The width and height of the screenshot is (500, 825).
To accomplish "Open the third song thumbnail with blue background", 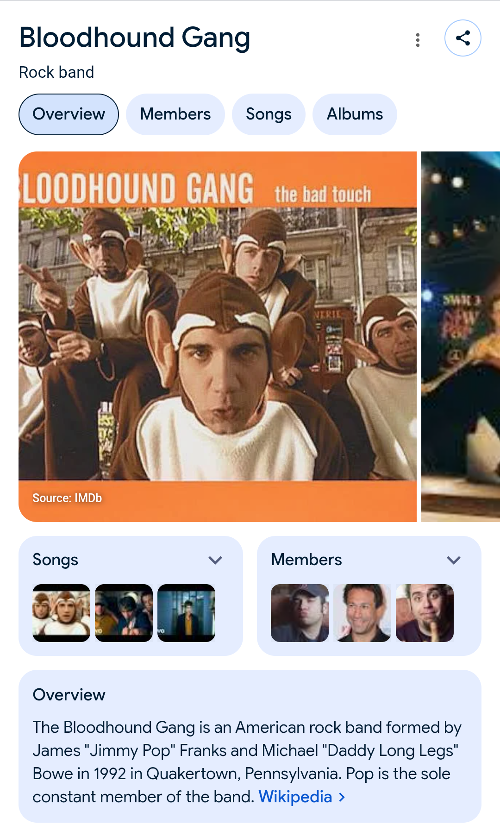I will point(186,613).
